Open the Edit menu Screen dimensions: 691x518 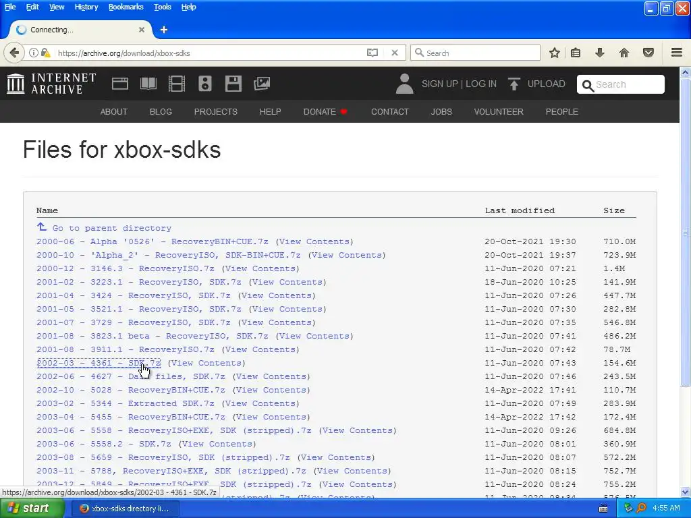point(32,7)
